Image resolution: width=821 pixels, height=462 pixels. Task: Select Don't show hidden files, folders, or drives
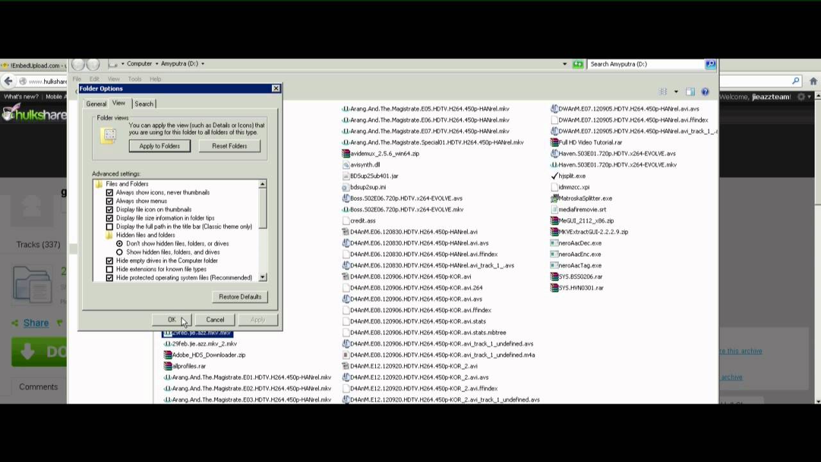pos(119,244)
